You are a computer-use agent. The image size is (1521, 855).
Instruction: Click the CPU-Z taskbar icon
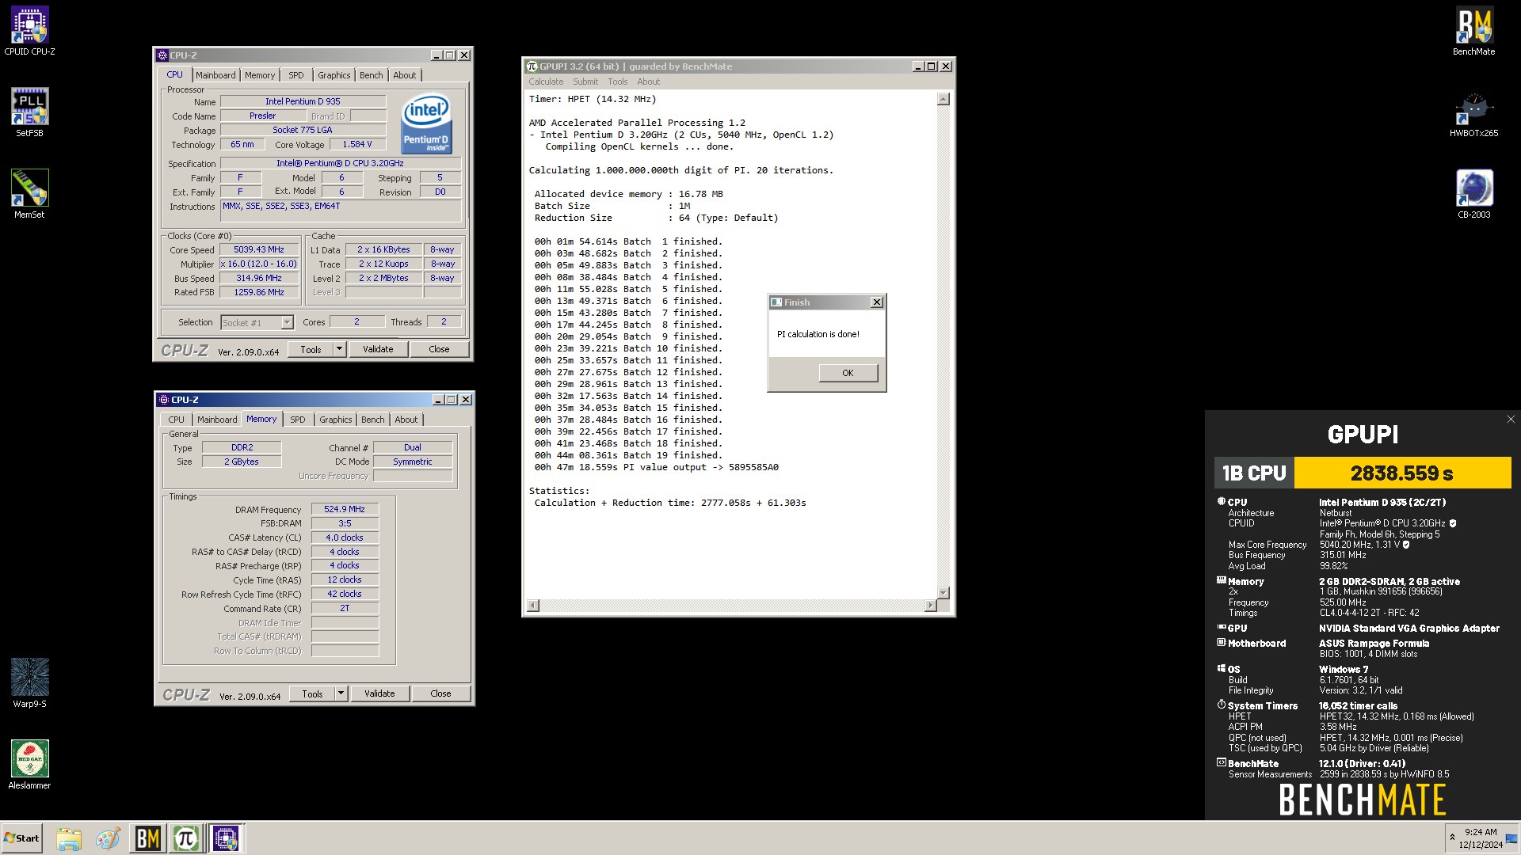pos(226,838)
